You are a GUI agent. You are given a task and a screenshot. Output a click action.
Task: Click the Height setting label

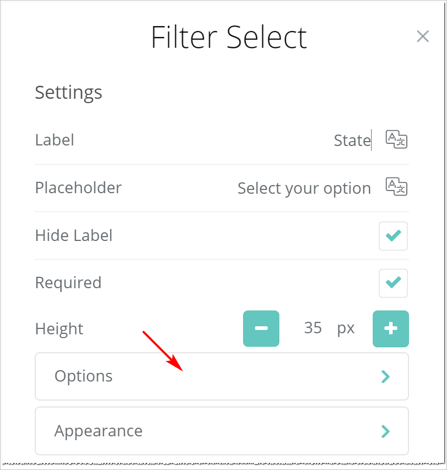click(59, 329)
